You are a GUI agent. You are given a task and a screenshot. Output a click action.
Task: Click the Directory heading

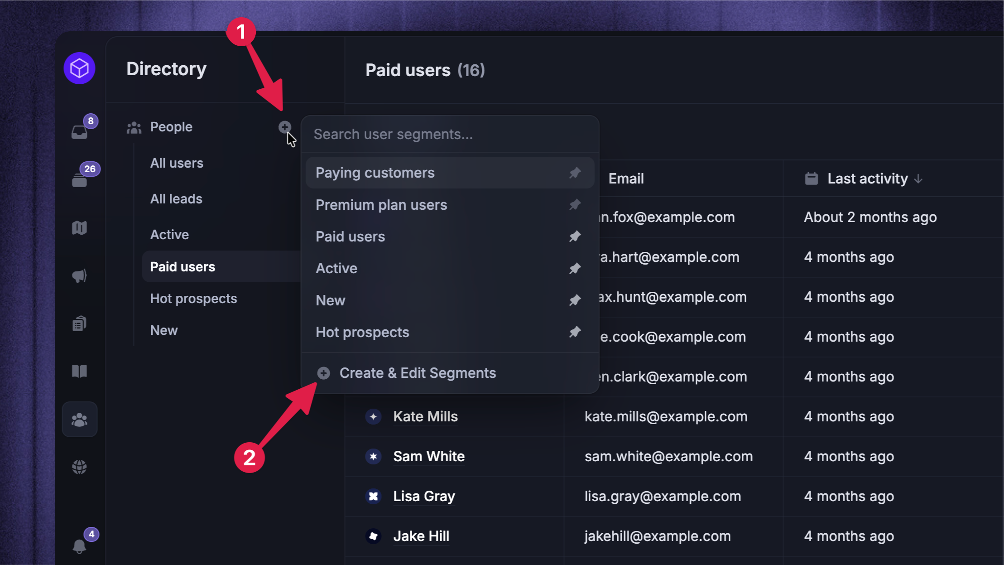(x=166, y=69)
